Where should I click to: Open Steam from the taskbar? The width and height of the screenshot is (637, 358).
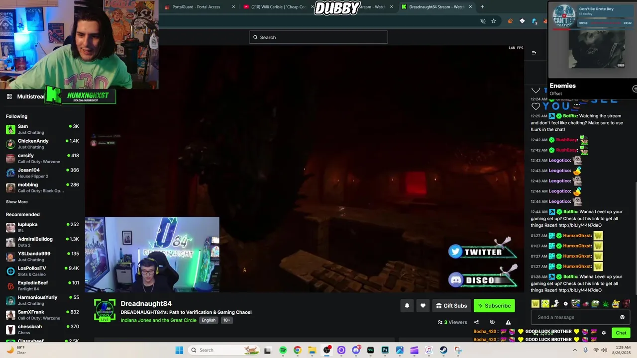point(443,350)
